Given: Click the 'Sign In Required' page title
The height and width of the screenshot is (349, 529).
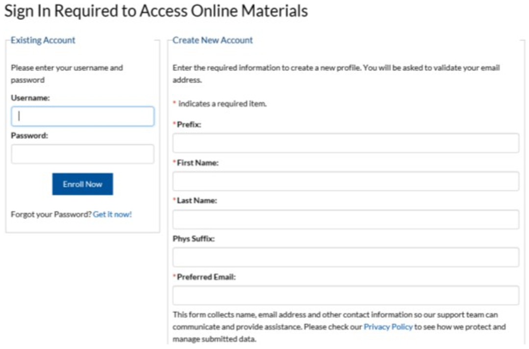Looking at the screenshot, I should tap(156, 11).
